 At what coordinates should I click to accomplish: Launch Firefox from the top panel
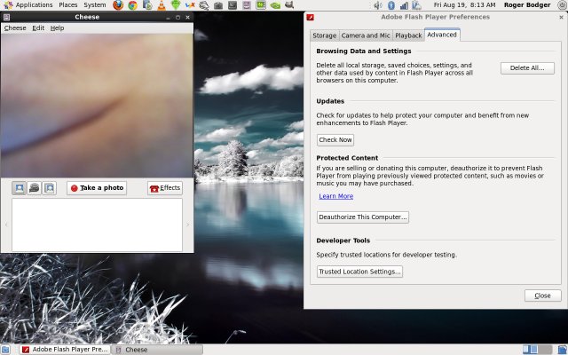pos(117,5)
